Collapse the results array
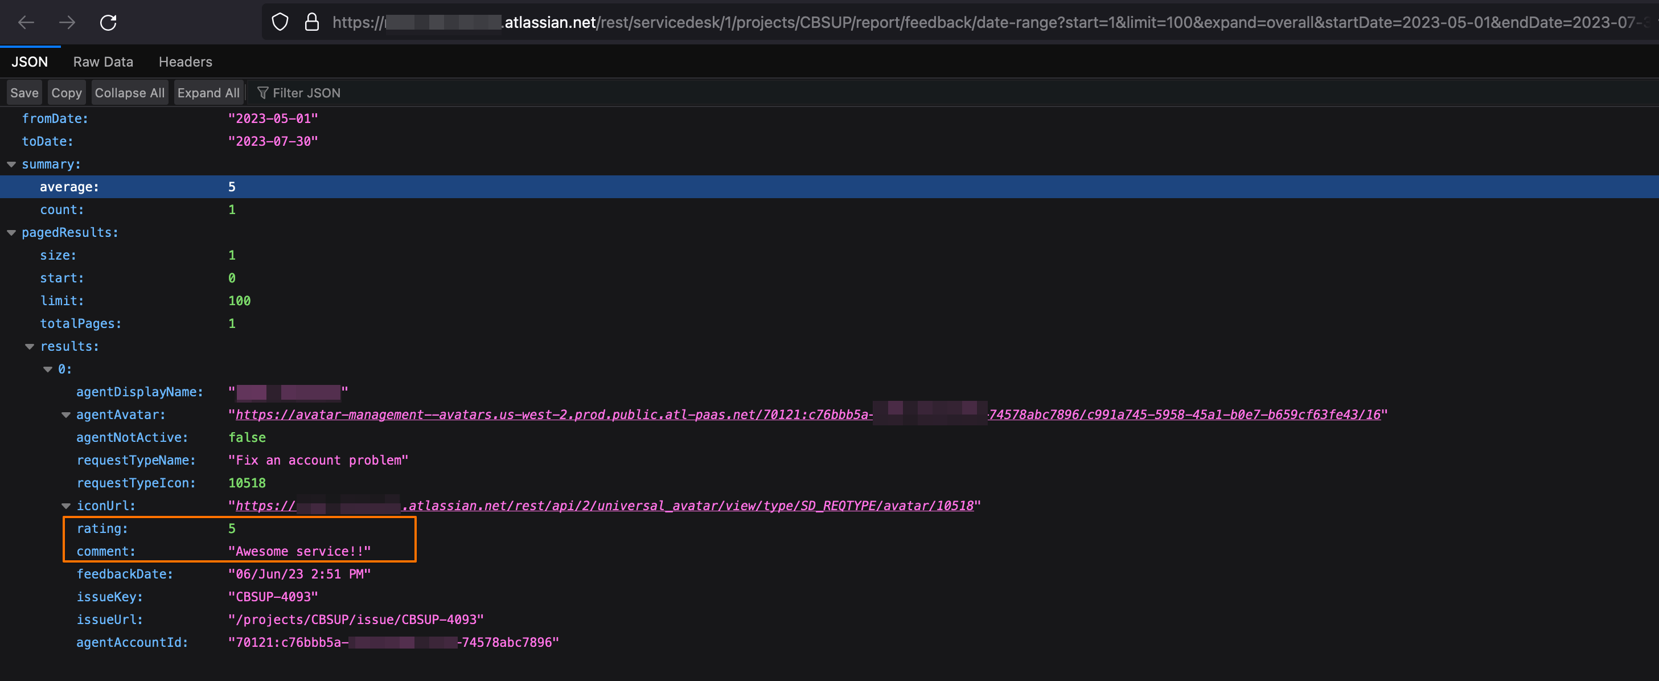This screenshot has width=1659, height=681. (30, 347)
